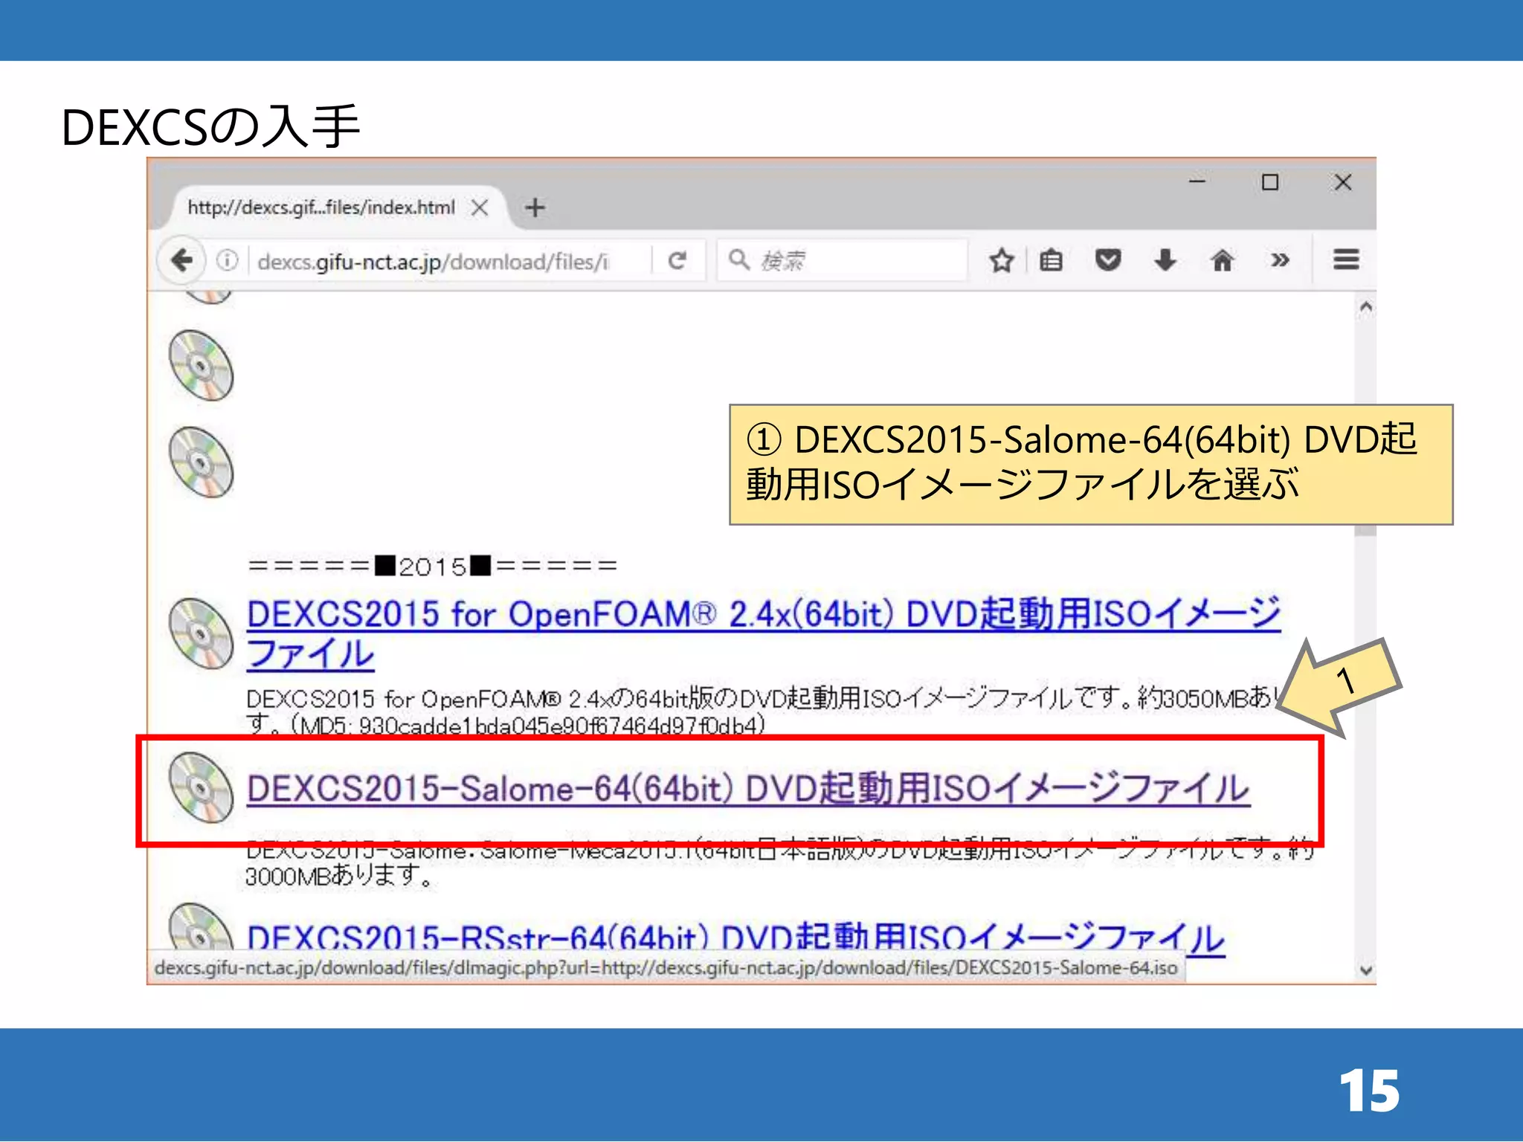
Task: Open the hamburger menu
Action: click(x=1346, y=259)
